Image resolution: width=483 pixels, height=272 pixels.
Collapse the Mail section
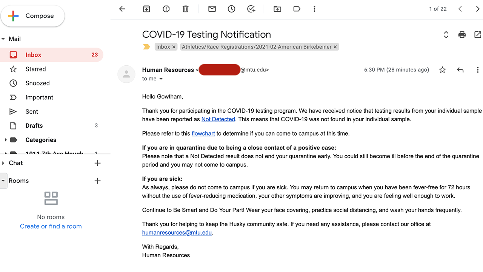(3, 39)
